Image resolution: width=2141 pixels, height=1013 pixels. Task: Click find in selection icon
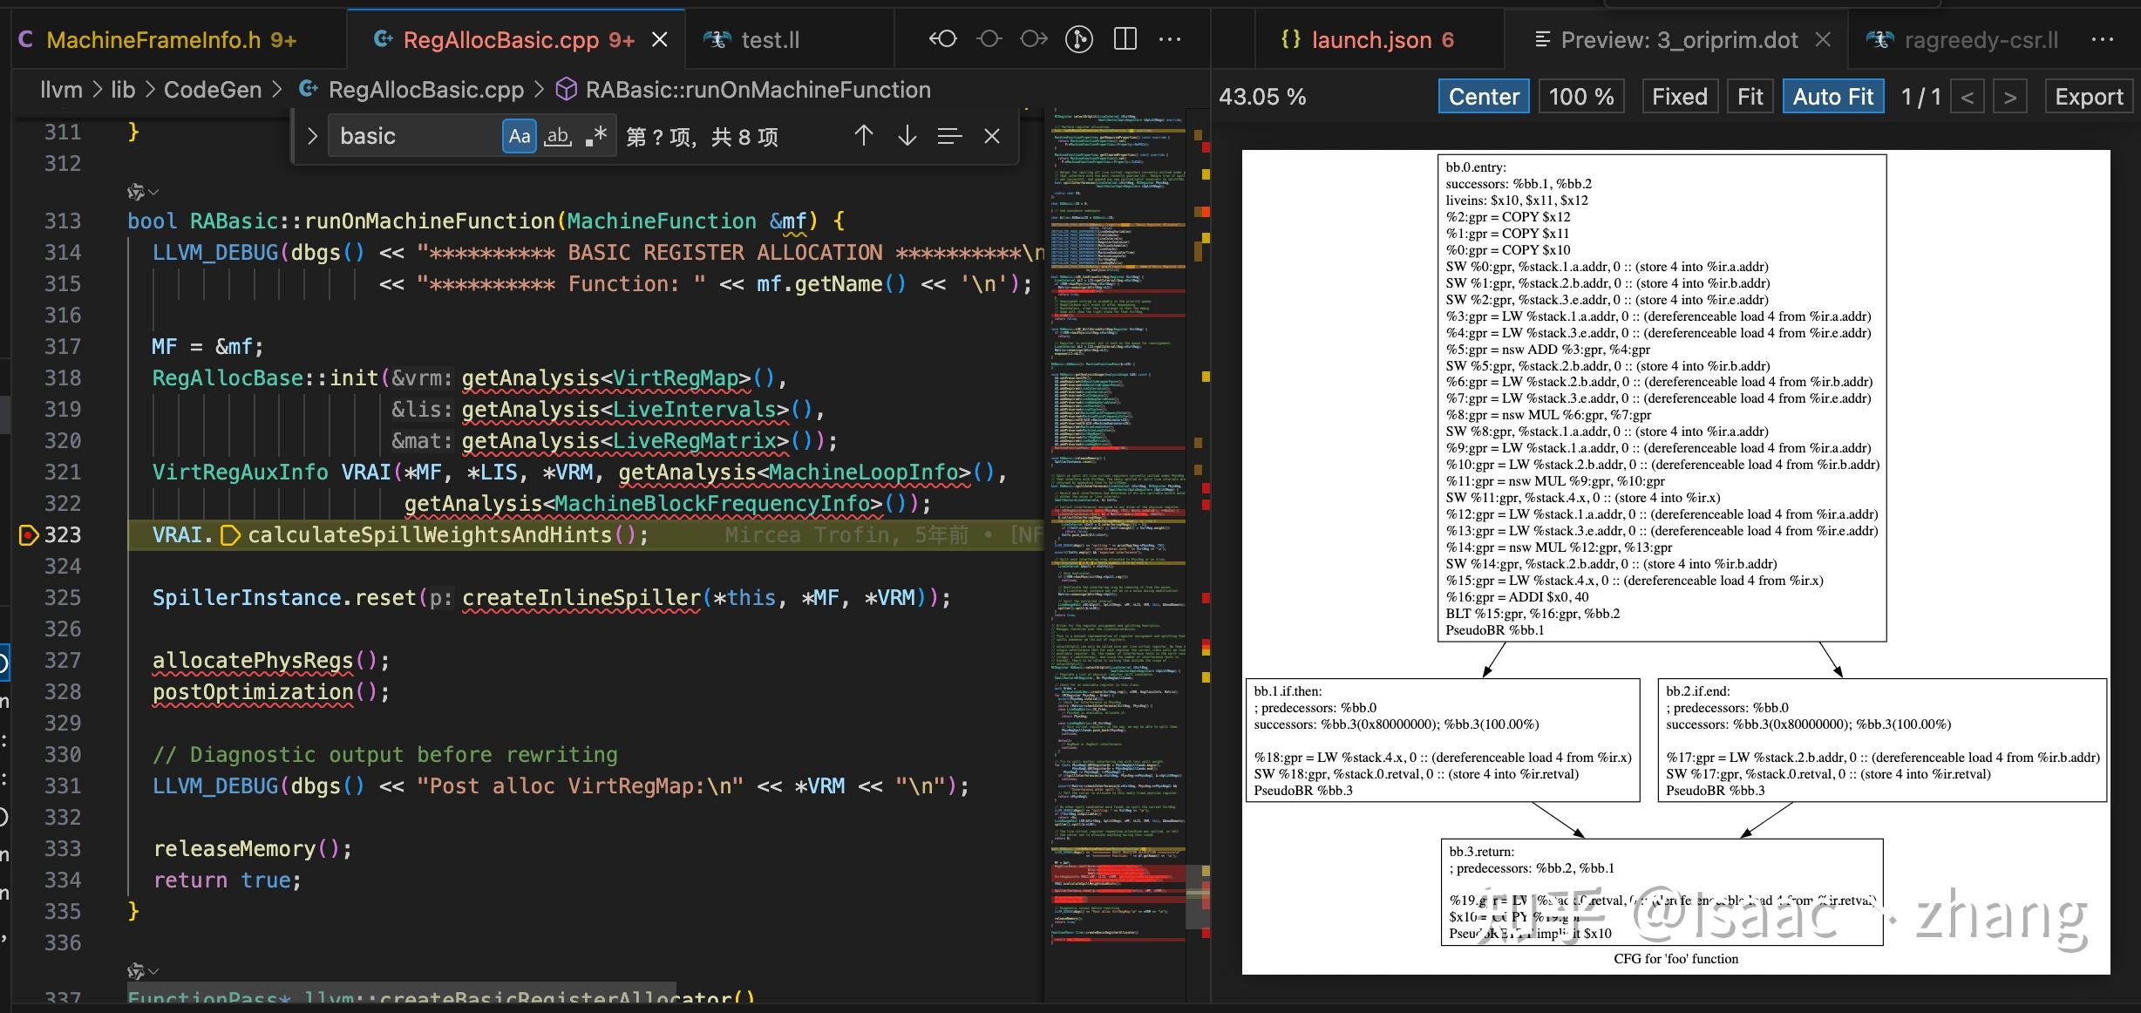click(x=949, y=136)
